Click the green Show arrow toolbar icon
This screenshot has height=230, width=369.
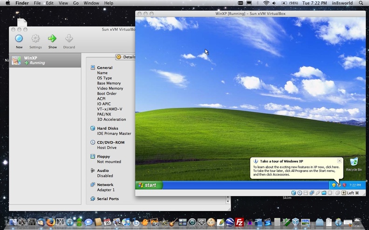(52, 39)
